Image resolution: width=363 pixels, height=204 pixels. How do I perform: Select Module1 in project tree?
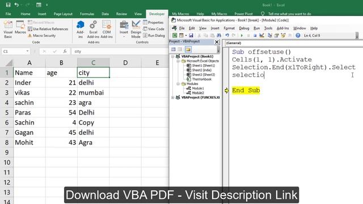198,88
